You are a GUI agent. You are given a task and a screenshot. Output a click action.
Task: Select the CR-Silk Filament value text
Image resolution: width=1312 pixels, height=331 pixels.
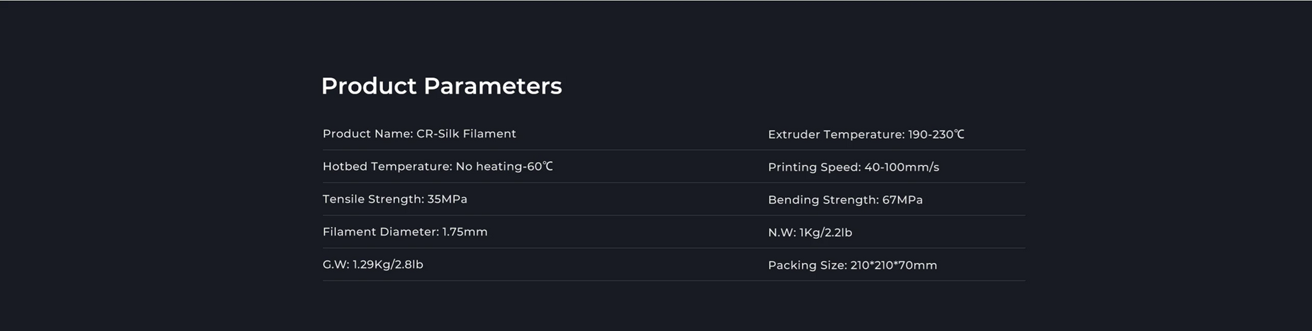pos(467,134)
